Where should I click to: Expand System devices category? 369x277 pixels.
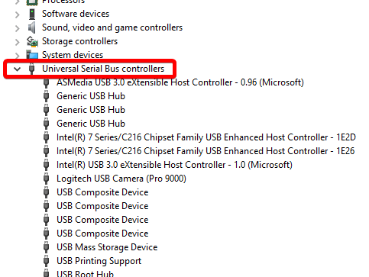pos(17,56)
